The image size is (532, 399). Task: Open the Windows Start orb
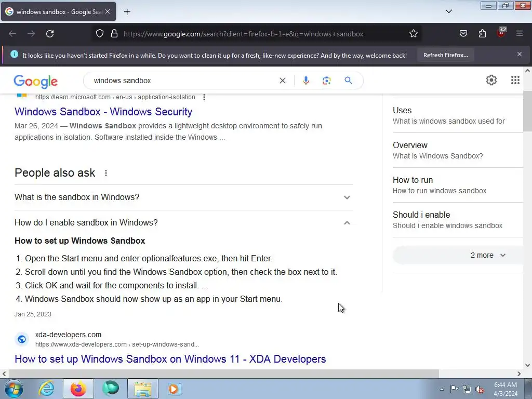coord(14,389)
